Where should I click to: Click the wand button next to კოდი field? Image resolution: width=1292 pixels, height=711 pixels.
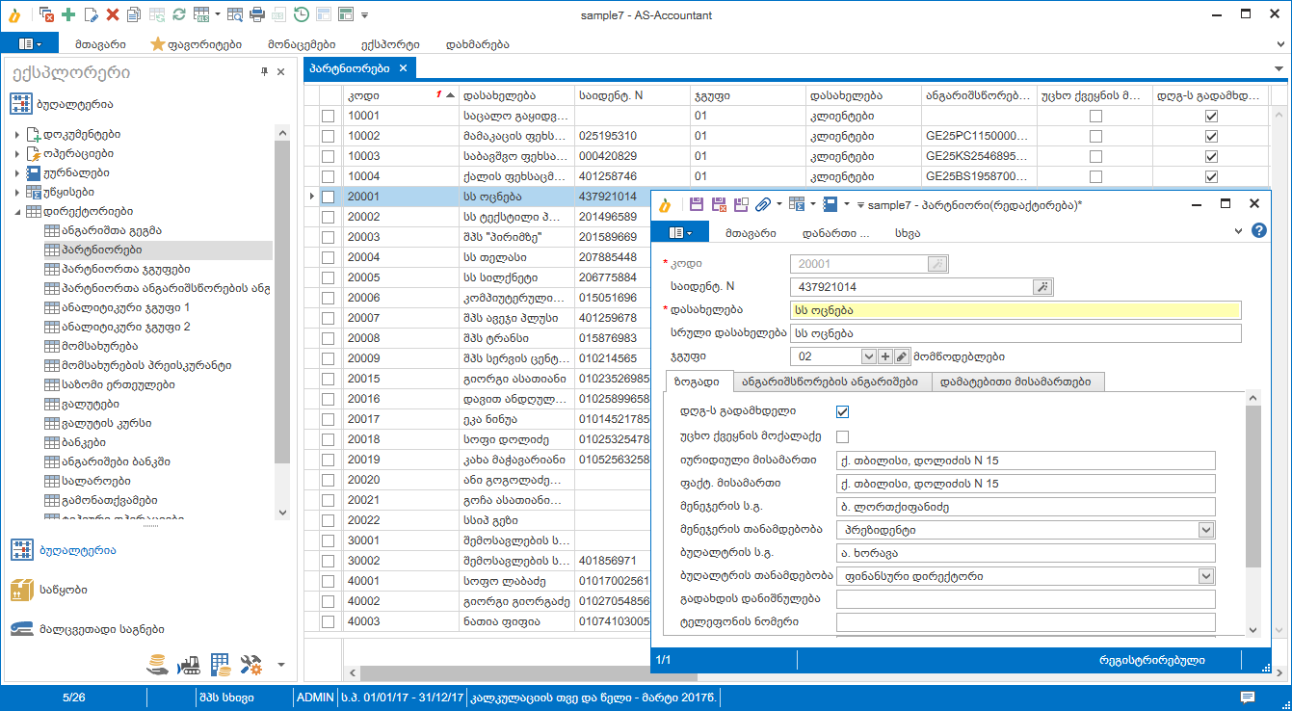tap(938, 264)
